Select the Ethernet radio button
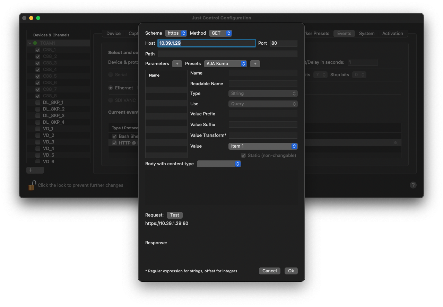The height and width of the screenshot is (307, 443). 111,88
